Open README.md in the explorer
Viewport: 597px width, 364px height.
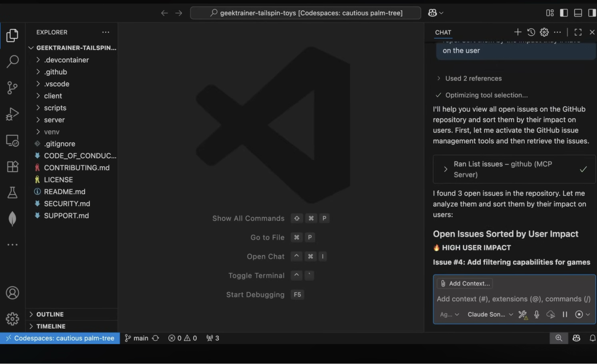click(x=65, y=191)
